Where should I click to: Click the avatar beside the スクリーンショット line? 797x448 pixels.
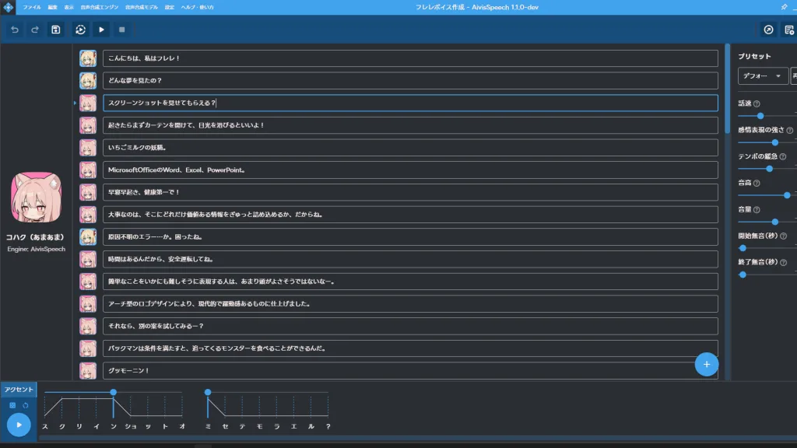click(x=88, y=103)
